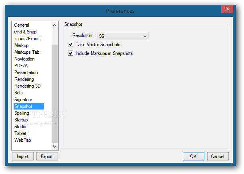Screen dimensions: 244x174
Task: Cancel the Preferences dialog
Action: coord(218,156)
